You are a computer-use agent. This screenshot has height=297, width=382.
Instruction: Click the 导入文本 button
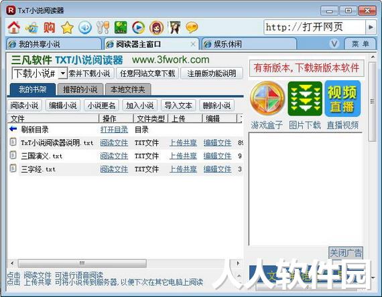178,106
